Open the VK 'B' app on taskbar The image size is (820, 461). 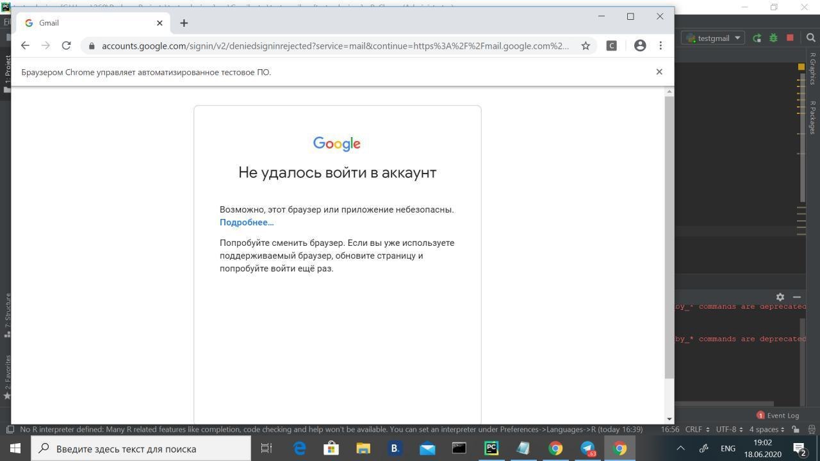(x=395, y=448)
